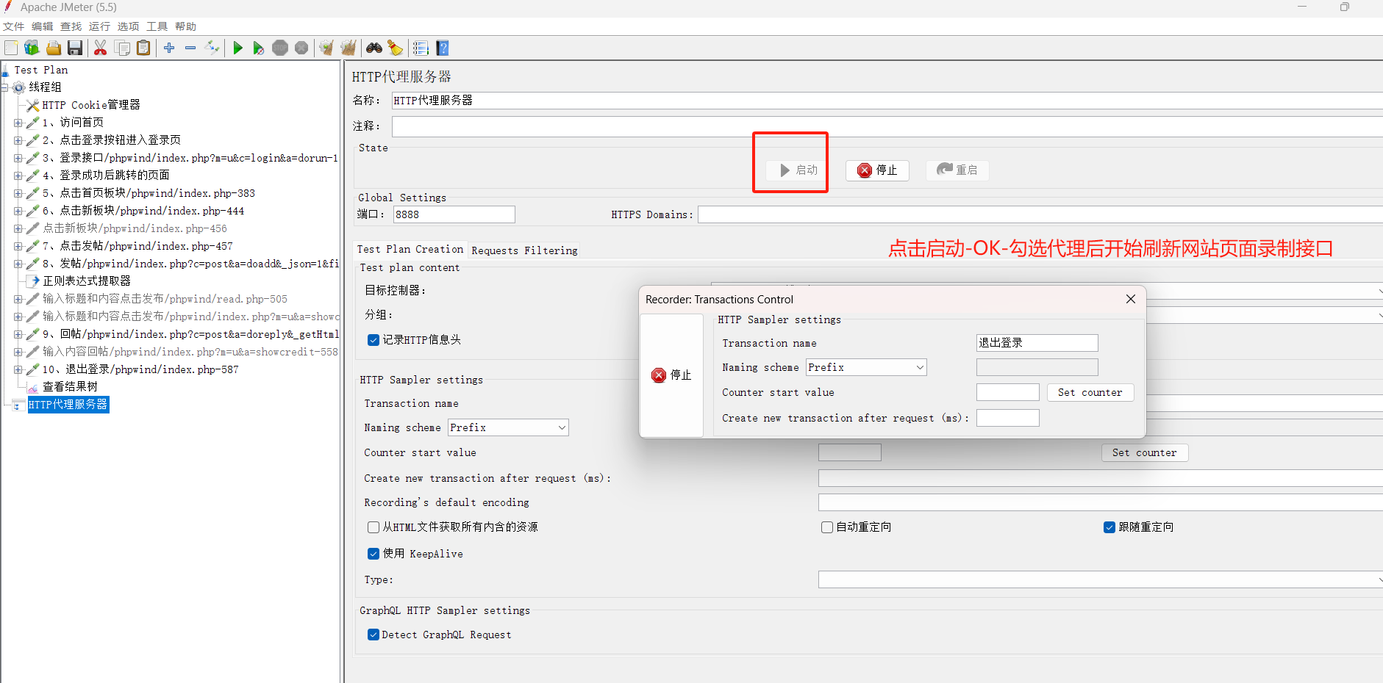1383x683 pixels.
Task: Select 查看结果树 in the tree
Action: pos(70,387)
